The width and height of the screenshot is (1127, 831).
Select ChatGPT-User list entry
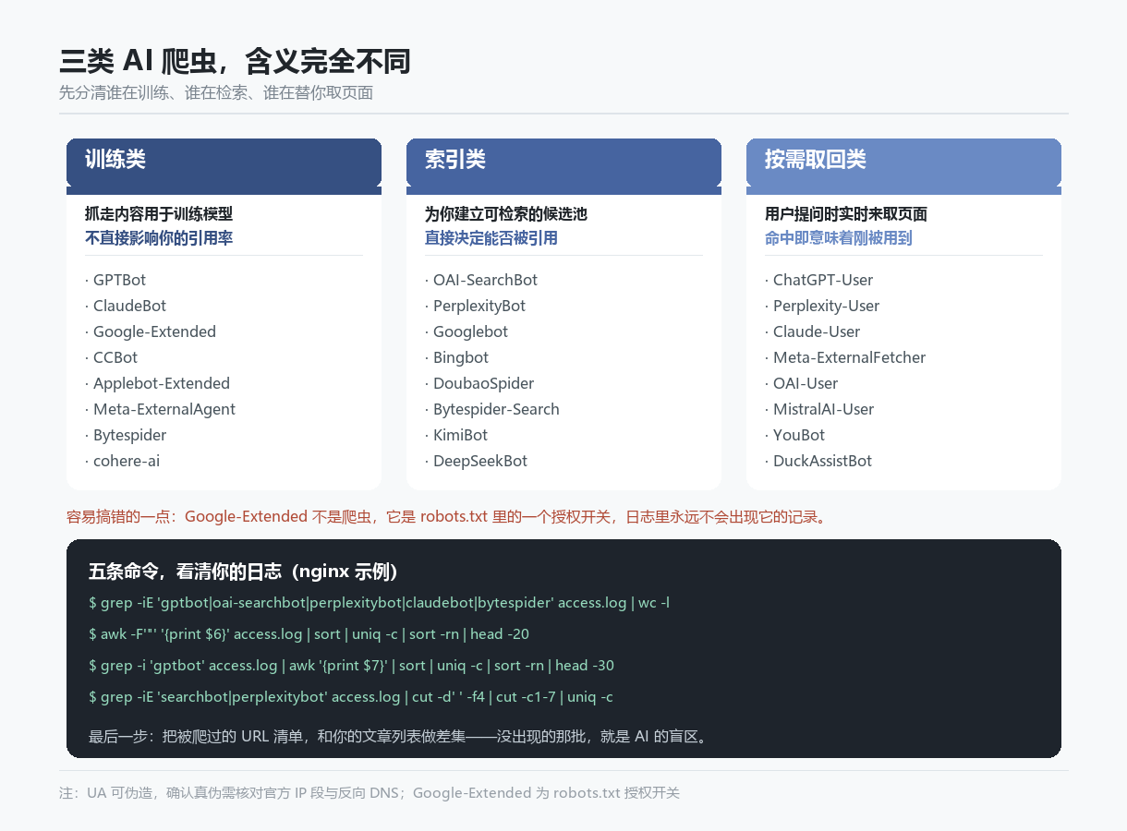tap(819, 280)
